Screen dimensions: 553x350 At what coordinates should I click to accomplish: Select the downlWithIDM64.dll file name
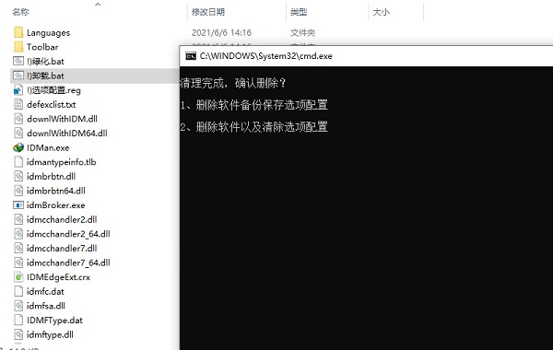[x=67, y=134]
